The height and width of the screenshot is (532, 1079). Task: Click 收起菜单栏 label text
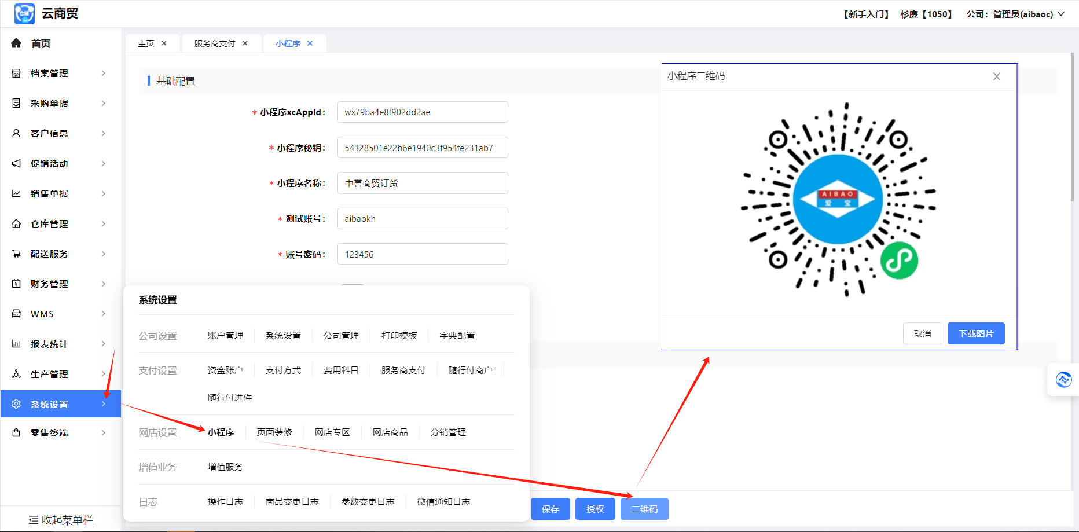tap(67, 520)
